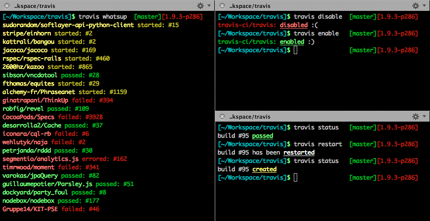Click the cursor in bottom-right terminal prompt
Image resolution: width=430 pixels, height=221 pixels.
pyautogui.click(x=295, y=178)
